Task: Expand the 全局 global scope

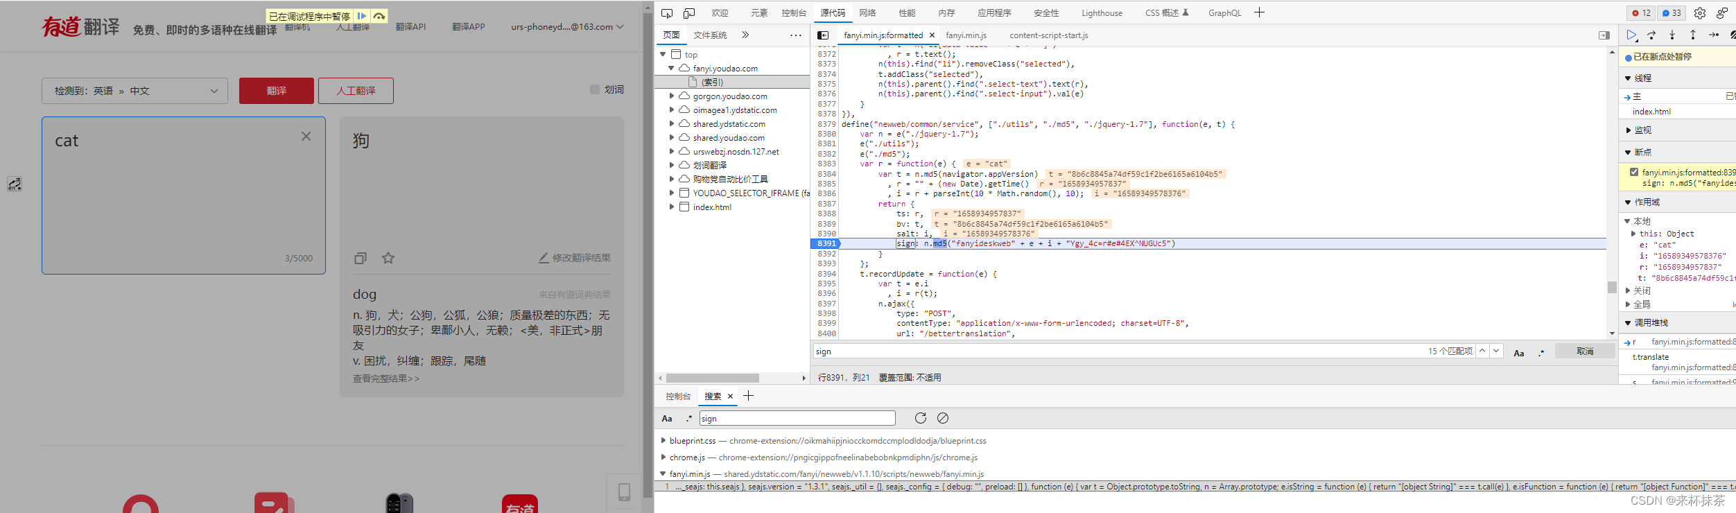Action: click(x=1628, y=304)
